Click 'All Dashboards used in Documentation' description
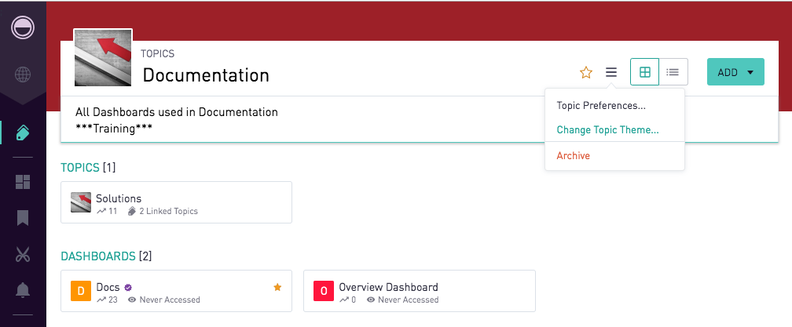 click(x=177, y=112)
